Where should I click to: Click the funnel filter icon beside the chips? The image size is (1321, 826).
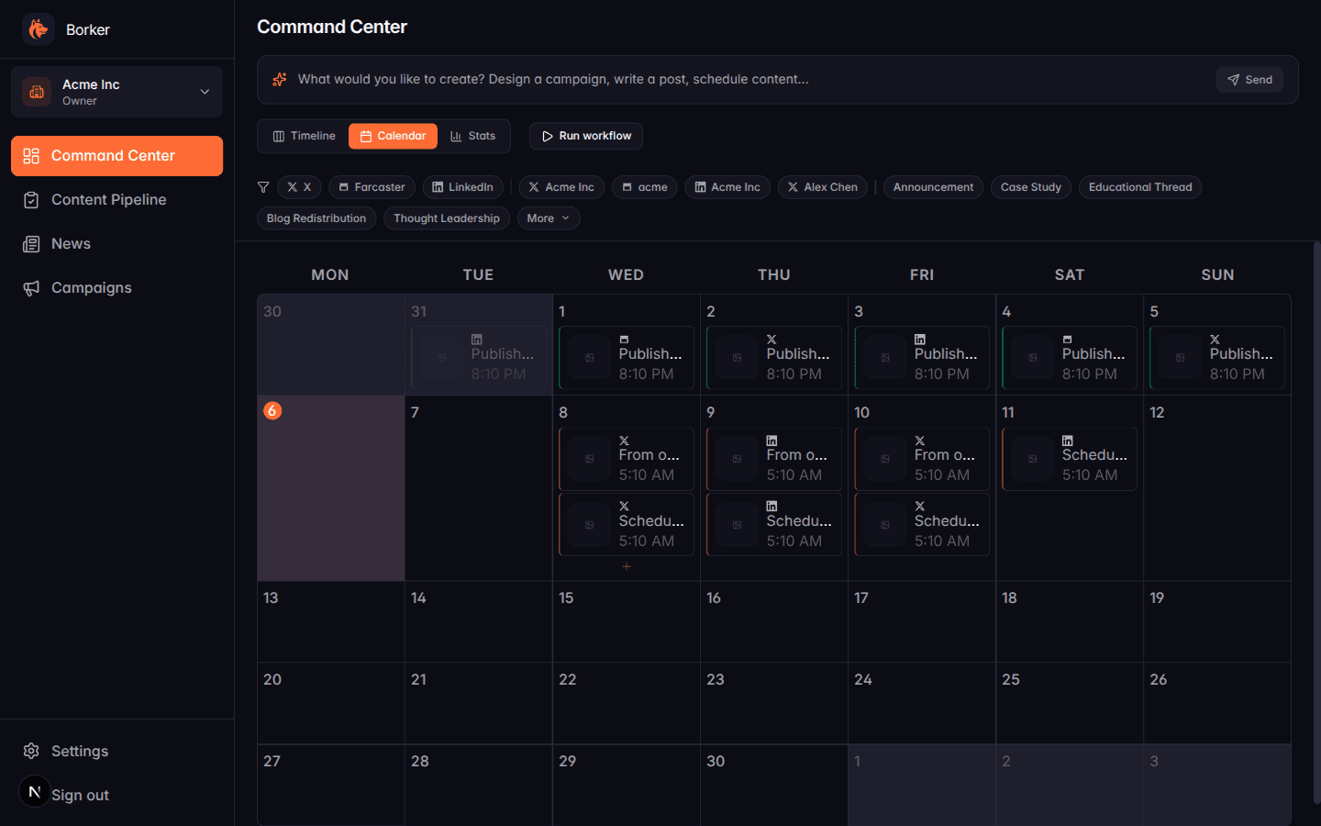point(263,186)
